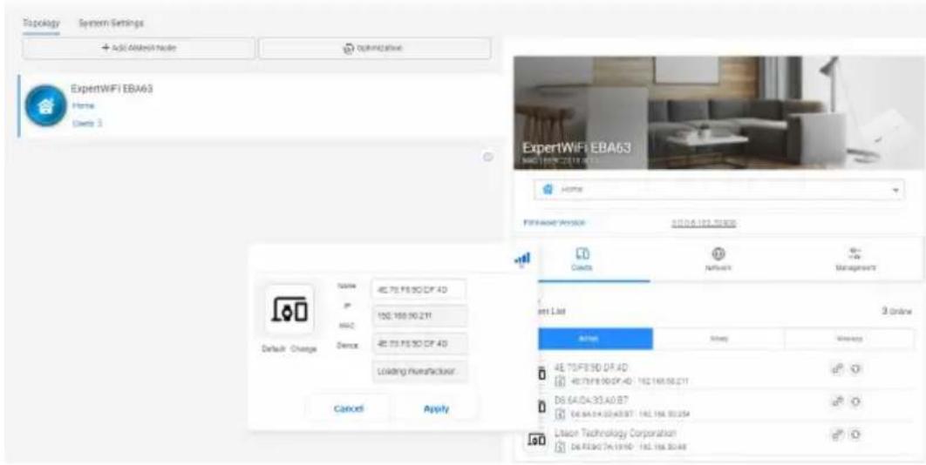
Task: Click Default under the device icon
Action: (x=274, y=348)
